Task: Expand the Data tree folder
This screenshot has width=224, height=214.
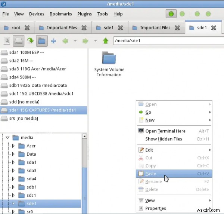Action: pyautogui.click(x=13, y=154)
